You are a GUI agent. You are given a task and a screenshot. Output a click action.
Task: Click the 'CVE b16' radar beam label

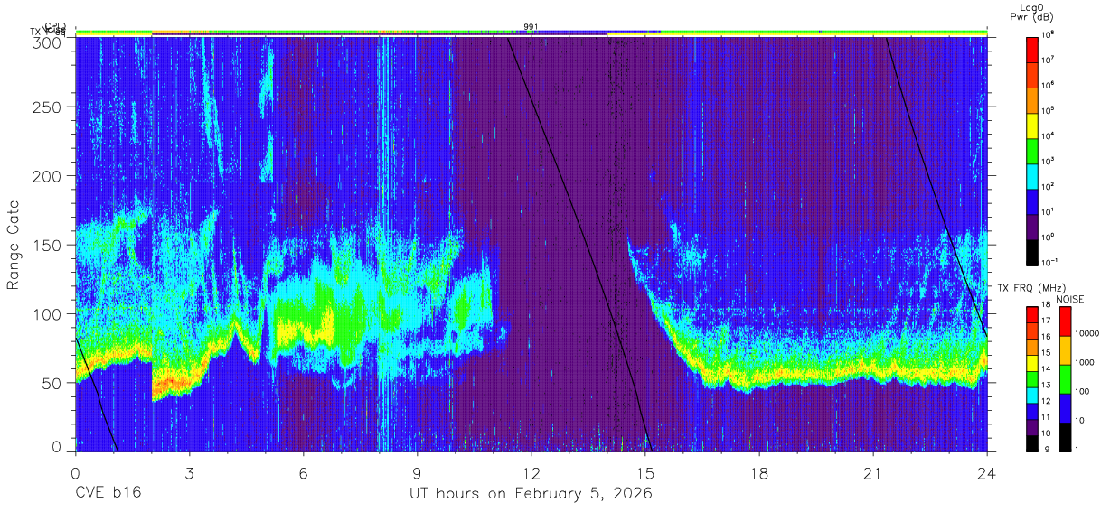tap(108, 493)
